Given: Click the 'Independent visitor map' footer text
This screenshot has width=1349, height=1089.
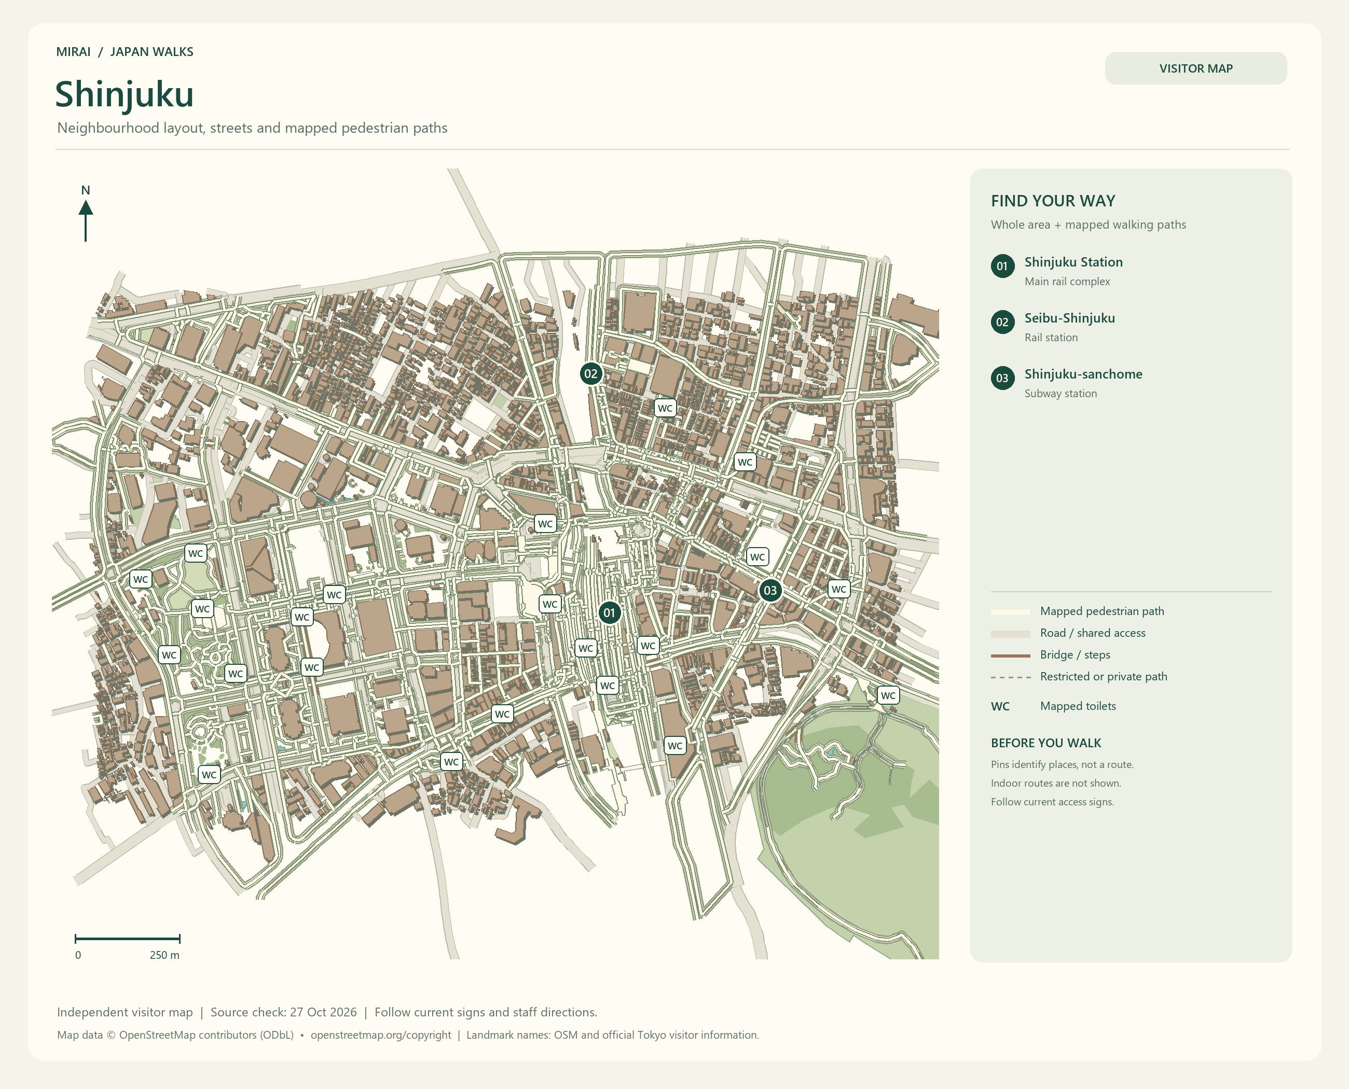Looking at the screenshot, I should 125,1012.
